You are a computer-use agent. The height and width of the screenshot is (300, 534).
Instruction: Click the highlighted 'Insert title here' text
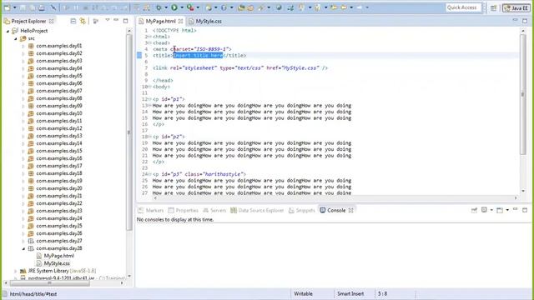click(199, 56)
